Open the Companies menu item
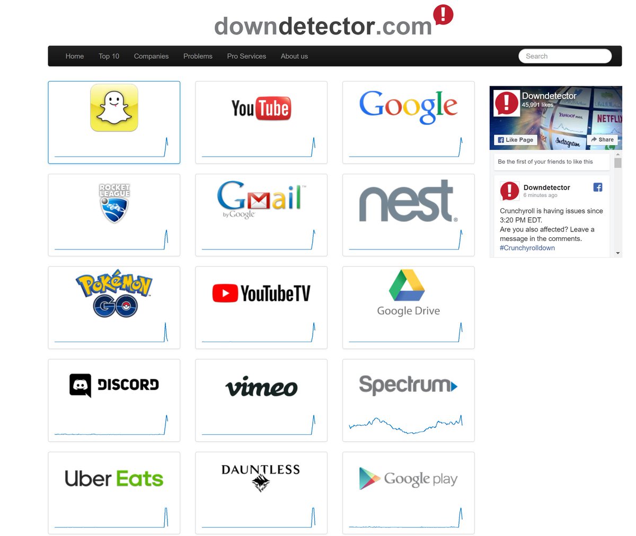 pos(151,56)
